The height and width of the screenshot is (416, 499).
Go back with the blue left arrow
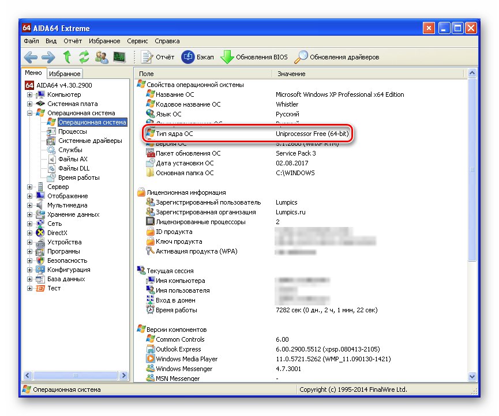click(x=31, y=57)
